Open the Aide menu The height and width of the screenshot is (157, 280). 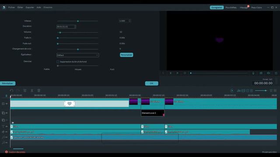[x=39, y=7]
